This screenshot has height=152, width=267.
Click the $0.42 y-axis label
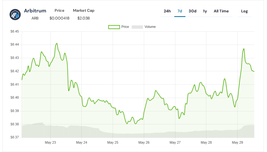pyautogui.click(x=15, y=71)
